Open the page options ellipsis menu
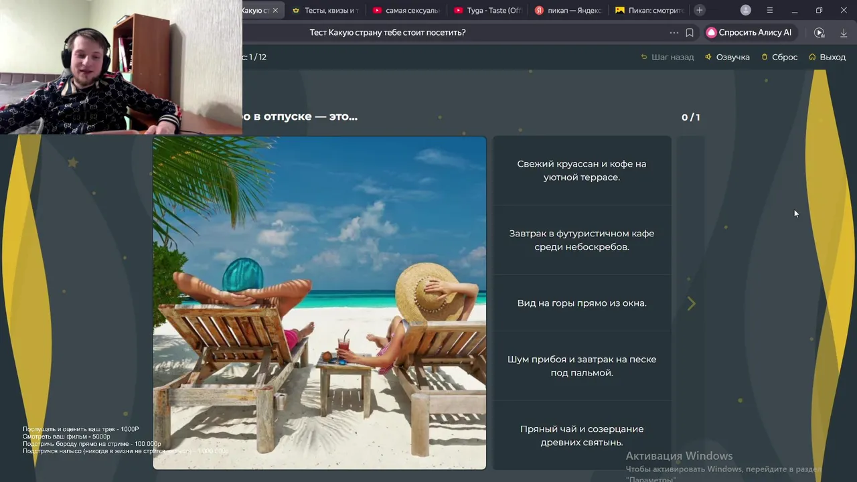The height and width of the screenshot is (482, 857). pos(674,33)
